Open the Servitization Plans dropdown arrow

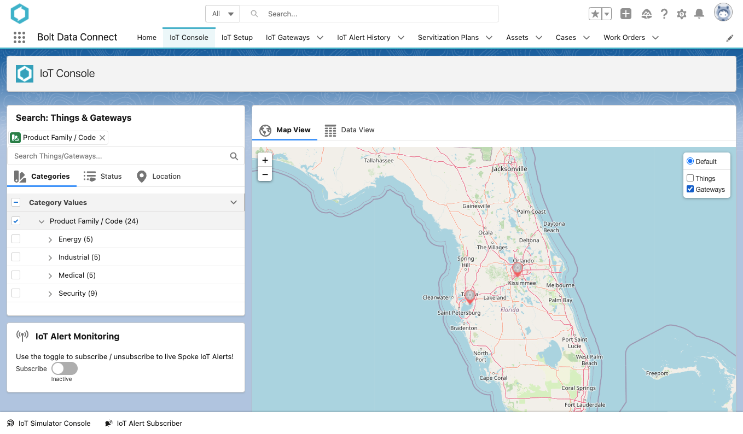point(489,38)
